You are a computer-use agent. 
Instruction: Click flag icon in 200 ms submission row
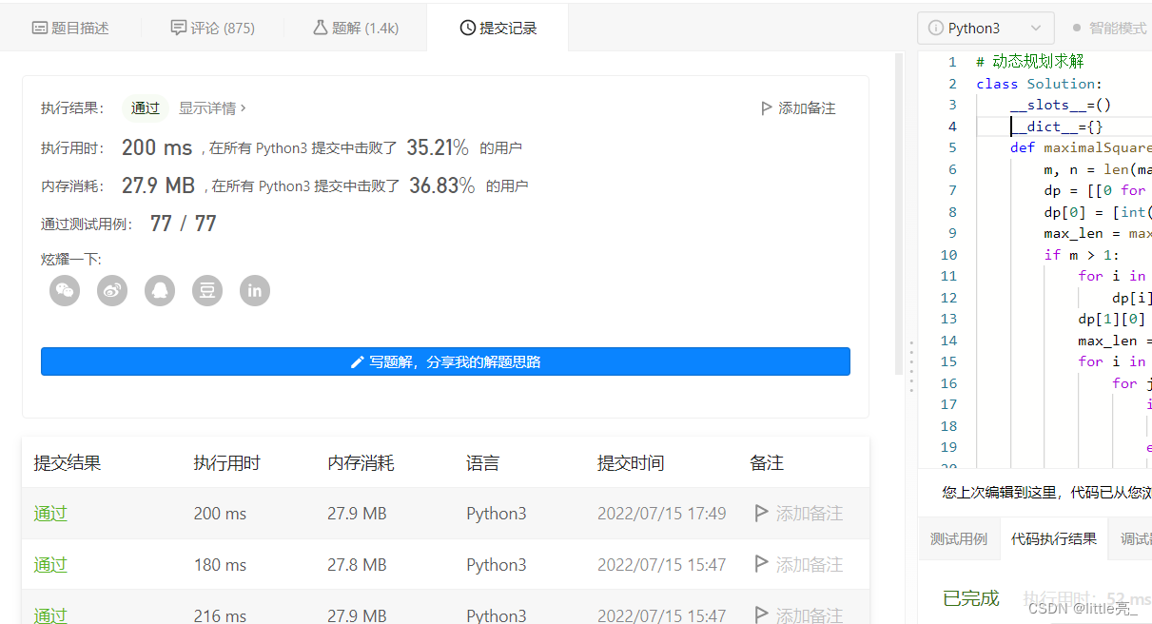[x=761, y=514]
